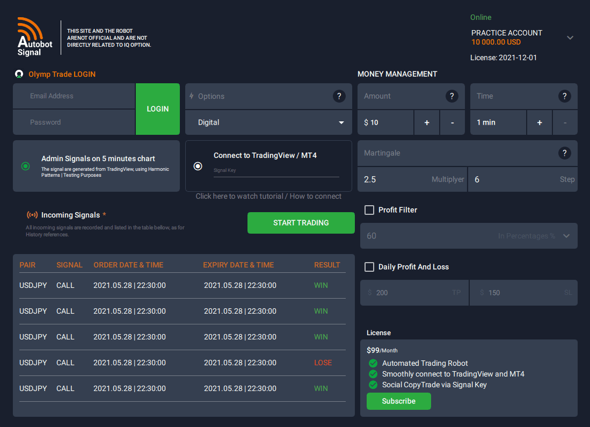Focus the Email Address field
Image resolution: width=590 pixels, height=427 pixels.
click(74, 96)
